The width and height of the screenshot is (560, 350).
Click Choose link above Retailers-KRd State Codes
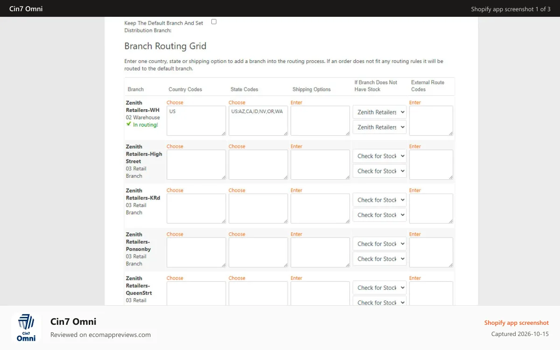coord(237,190)
